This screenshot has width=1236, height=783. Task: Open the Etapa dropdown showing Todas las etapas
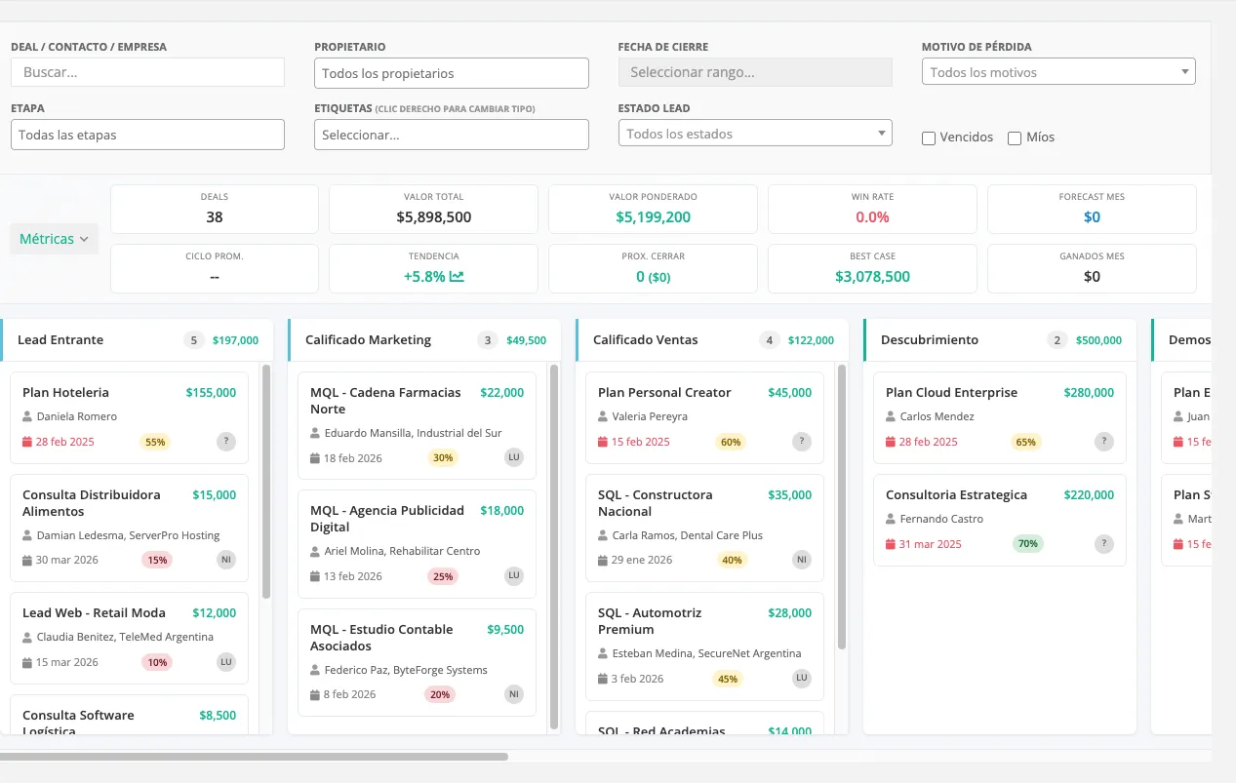[x=147, y=135]
